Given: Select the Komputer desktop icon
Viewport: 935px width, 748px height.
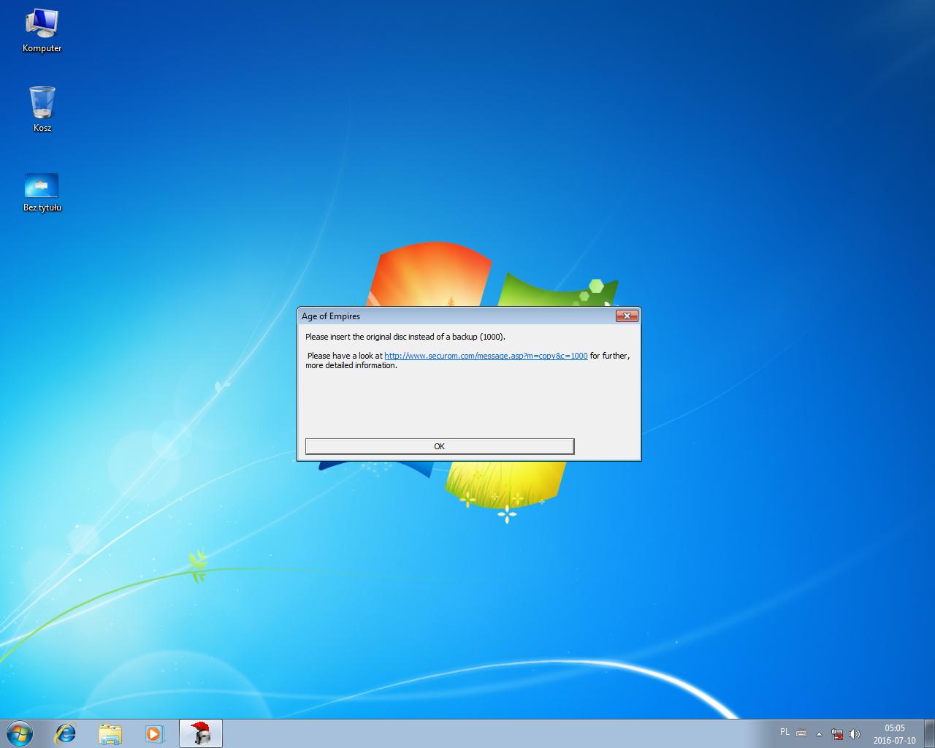Looking at the screenshot, I should click(x=42, y=31).
